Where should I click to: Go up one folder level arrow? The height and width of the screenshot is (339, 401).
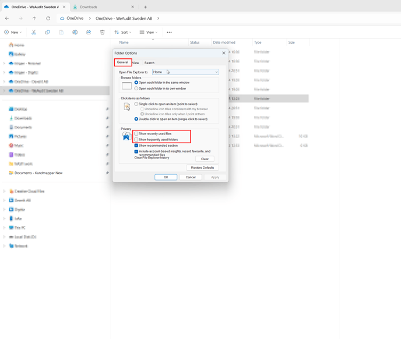click(34, 19)
